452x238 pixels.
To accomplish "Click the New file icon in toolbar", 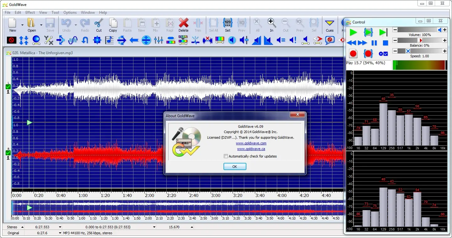I will pos(13,23).
